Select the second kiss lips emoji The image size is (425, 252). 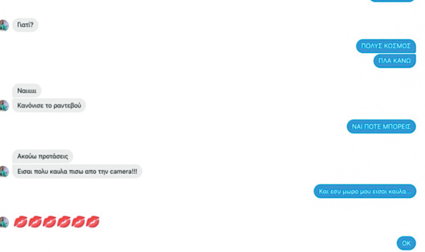[35, 222]
